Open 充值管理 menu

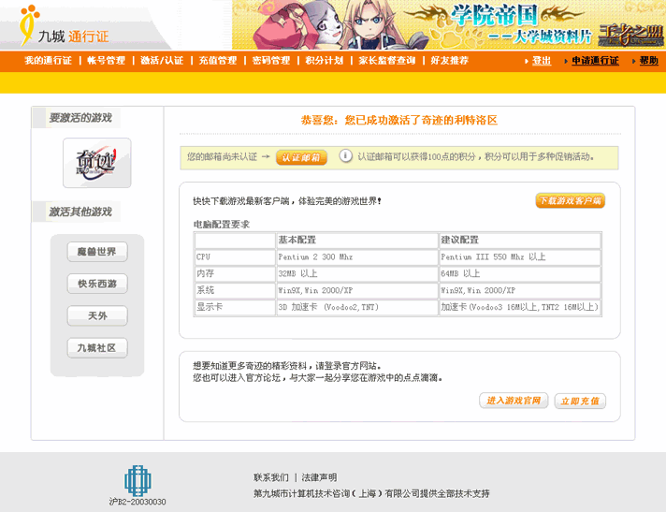point(218,61)
